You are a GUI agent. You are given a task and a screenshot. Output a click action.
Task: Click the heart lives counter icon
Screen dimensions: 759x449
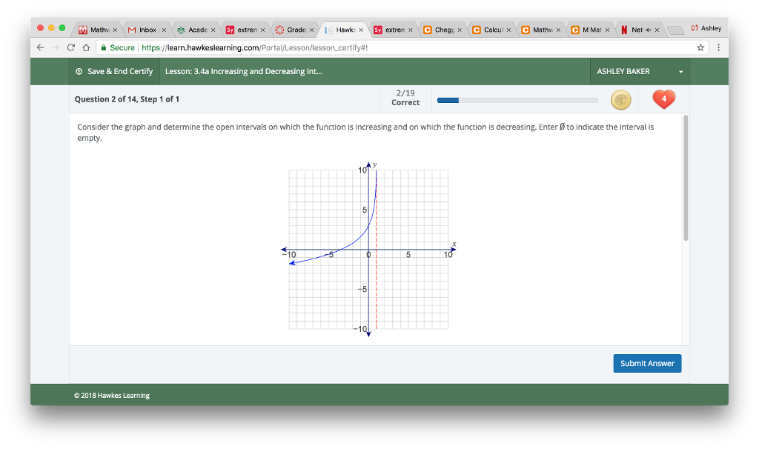tap(663, 99)
